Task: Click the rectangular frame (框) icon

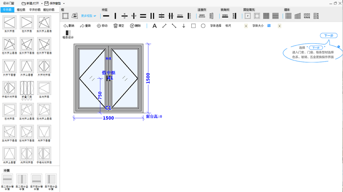Action: [x=65, y=16]
